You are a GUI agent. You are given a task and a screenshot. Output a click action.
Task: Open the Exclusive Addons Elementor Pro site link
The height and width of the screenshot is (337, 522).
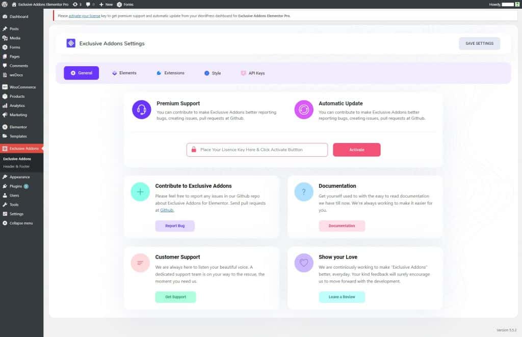pos(40,4)
